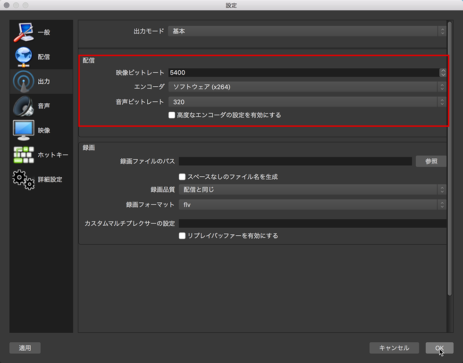Open the 詳細設定 gears icon
Screen dimensions: 463x363
pyautogui.click(x=24, y=179)
